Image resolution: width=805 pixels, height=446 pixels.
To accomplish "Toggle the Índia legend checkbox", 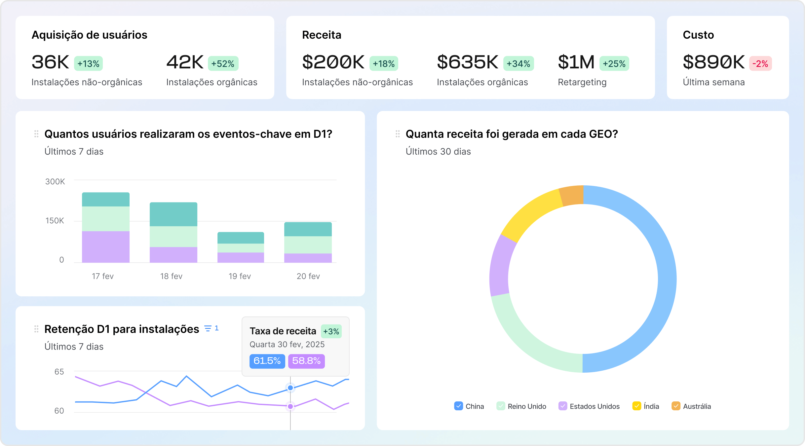I will pyautogui.click(x=636, y=406).
